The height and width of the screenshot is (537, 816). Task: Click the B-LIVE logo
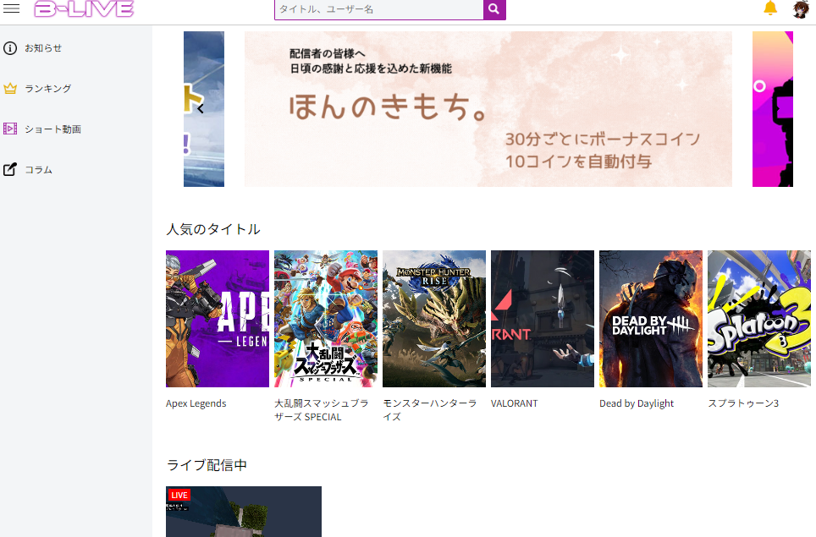[84, 8]
